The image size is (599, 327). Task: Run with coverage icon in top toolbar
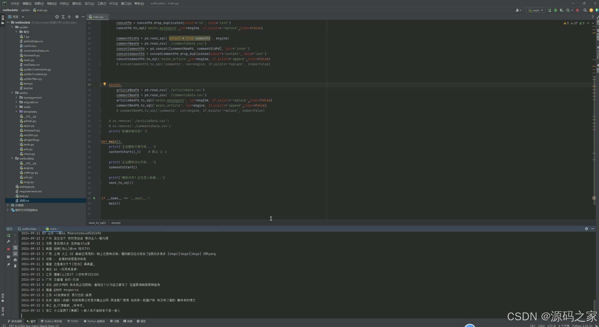coord(561,10)
